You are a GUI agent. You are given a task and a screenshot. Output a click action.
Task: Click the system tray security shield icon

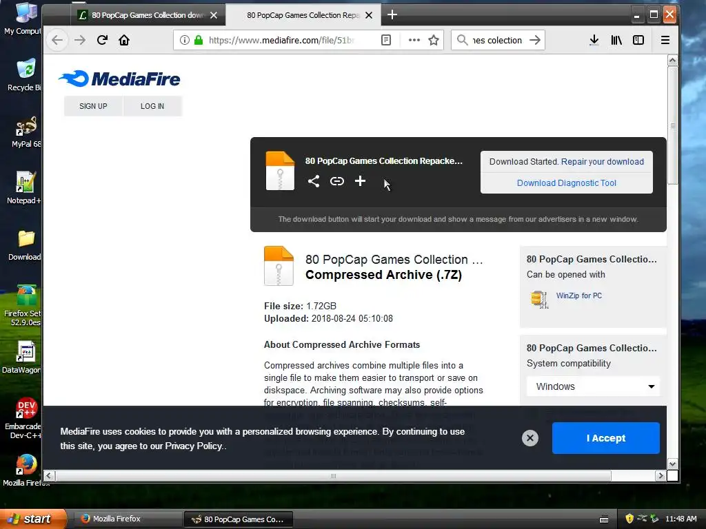[x=629, y=519]
